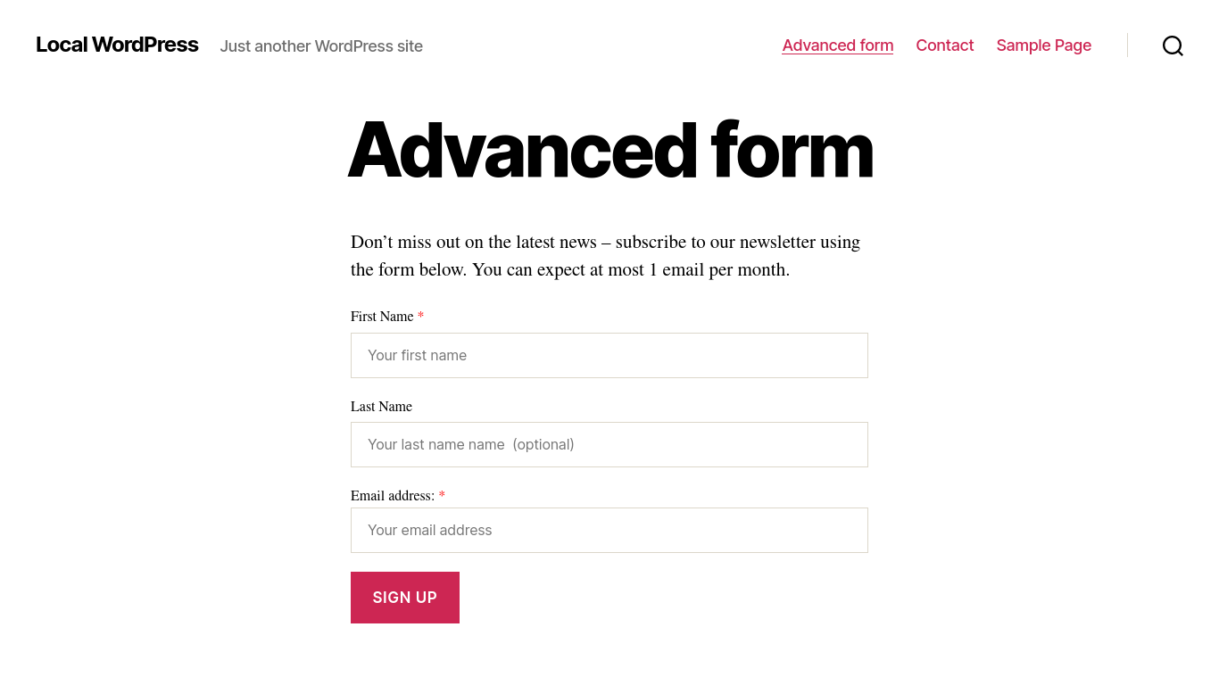Focus the Your first name field
The height and width of the screenshot is (685, 1219).
[x=609, y=355]
